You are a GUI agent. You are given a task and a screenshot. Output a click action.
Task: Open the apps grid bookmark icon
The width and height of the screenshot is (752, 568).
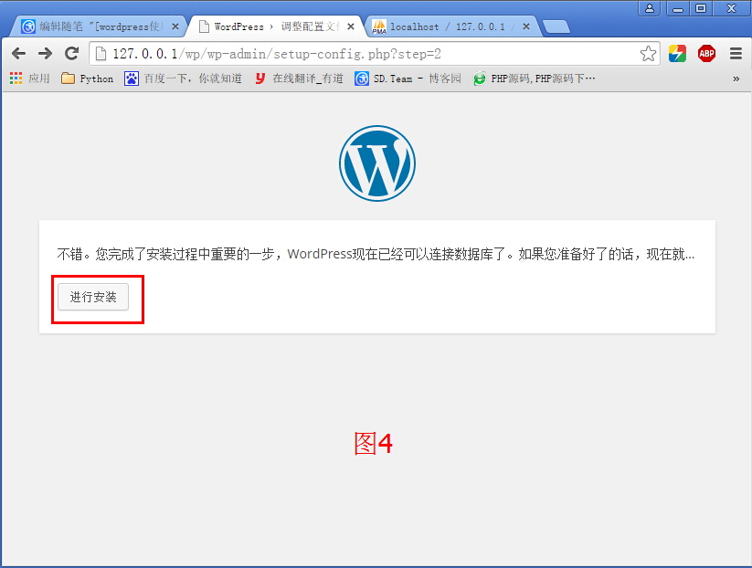click(16, 79)
